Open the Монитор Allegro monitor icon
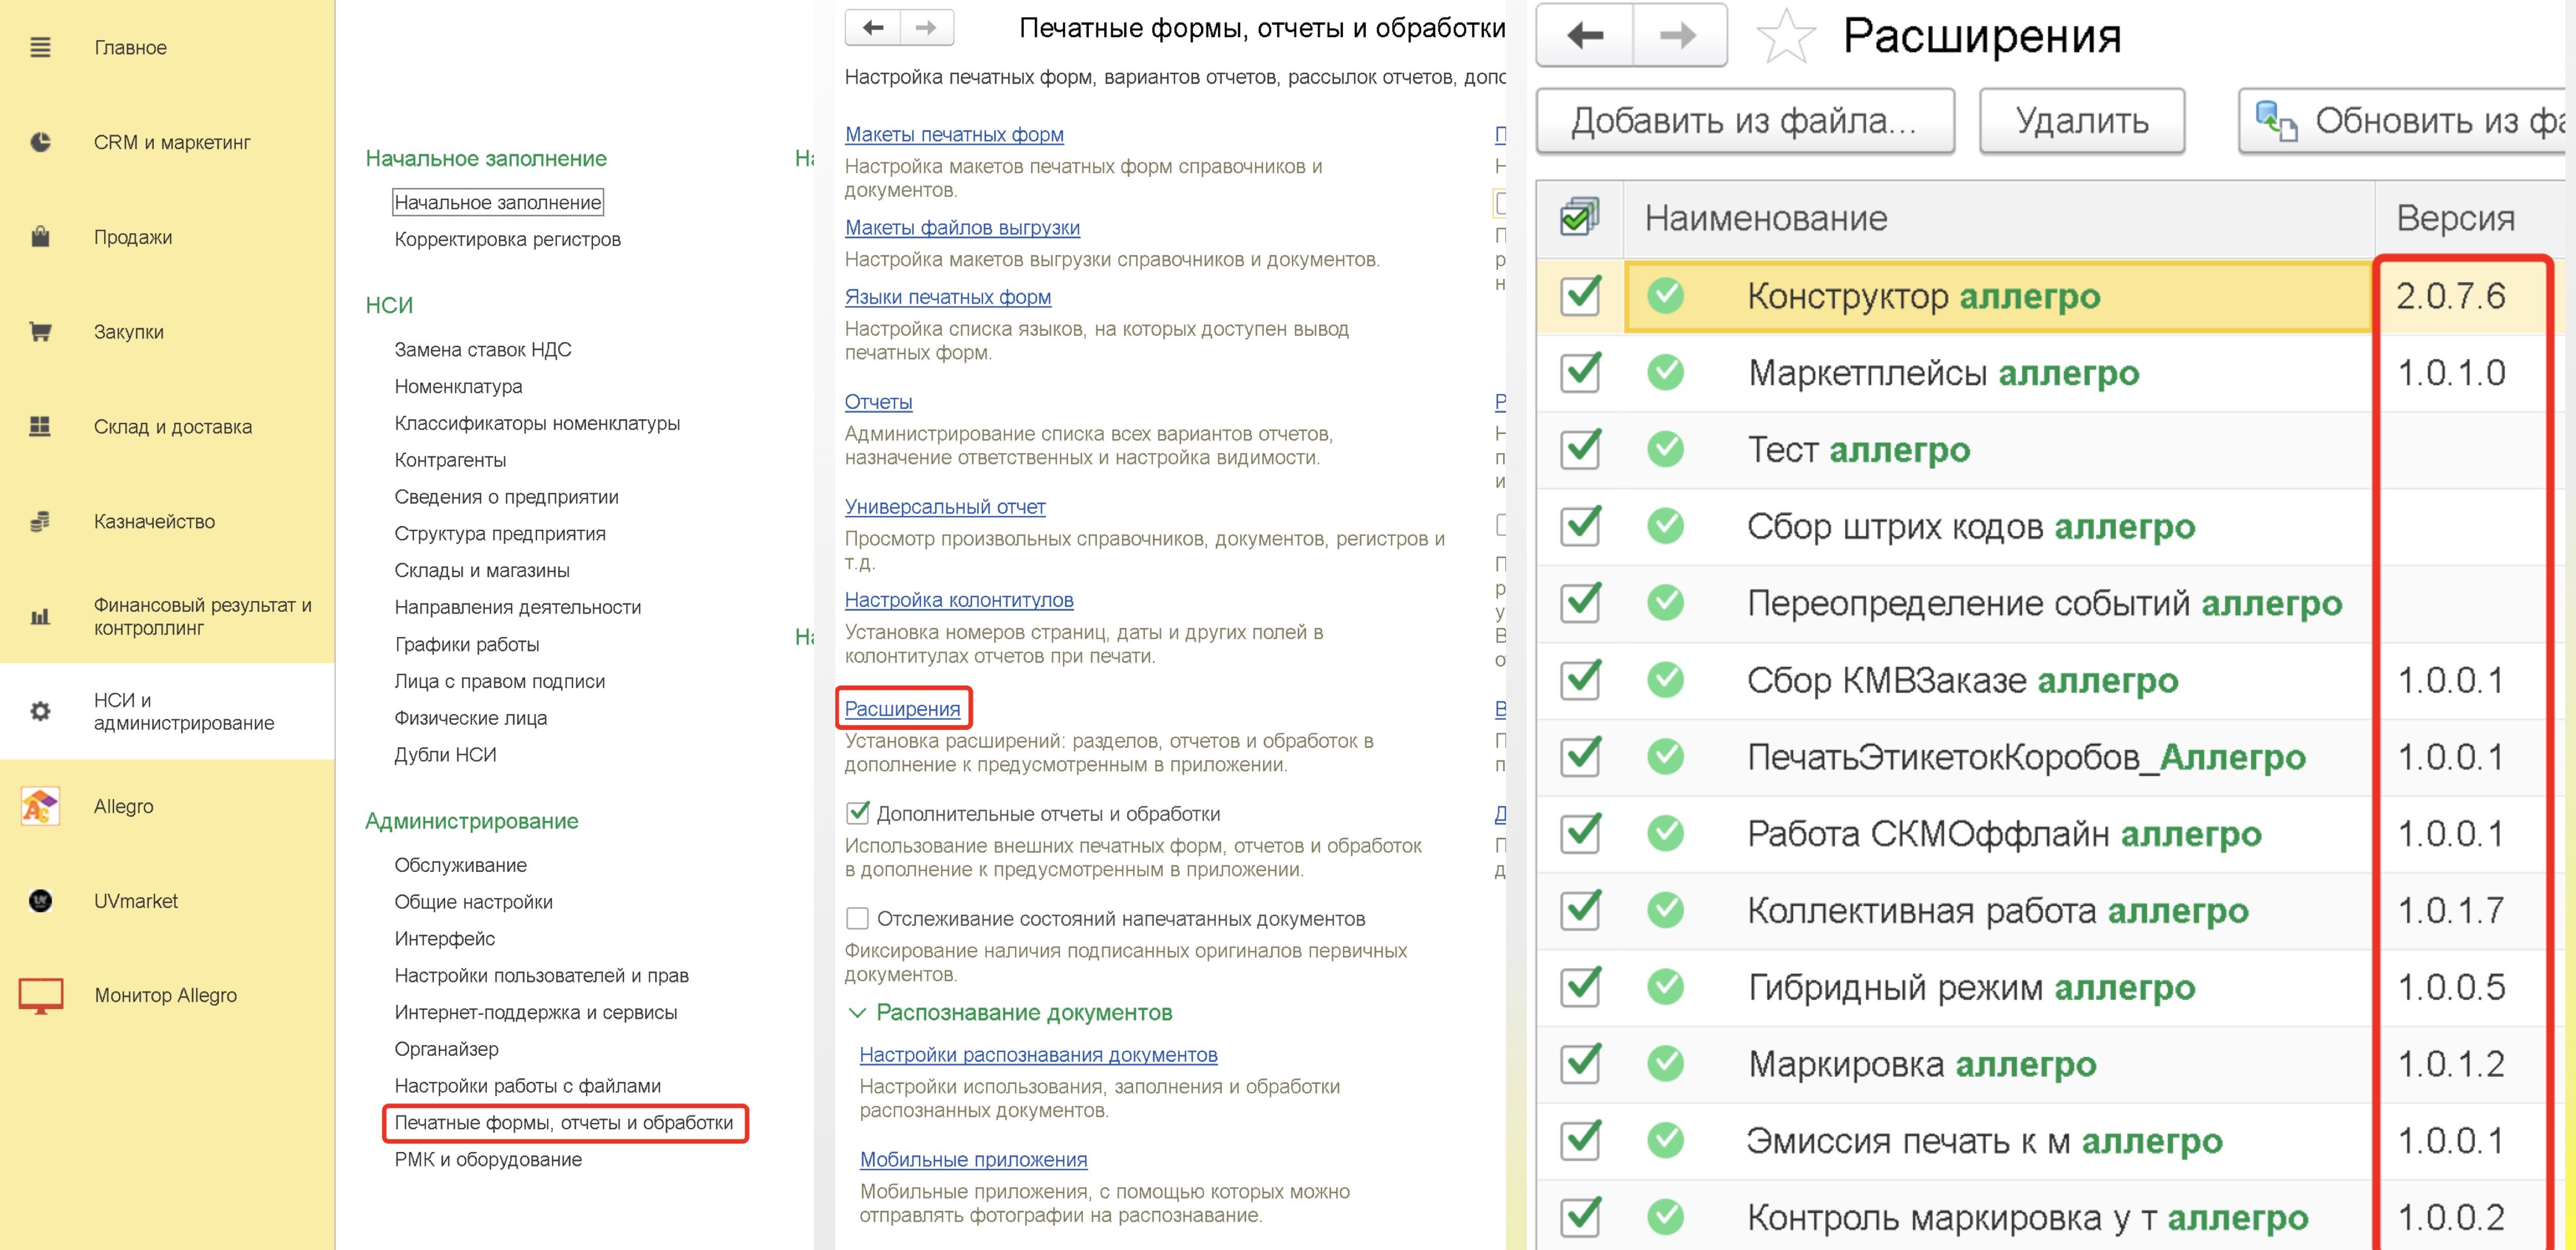The image size is (2576, 1250). tap(40, 995)
